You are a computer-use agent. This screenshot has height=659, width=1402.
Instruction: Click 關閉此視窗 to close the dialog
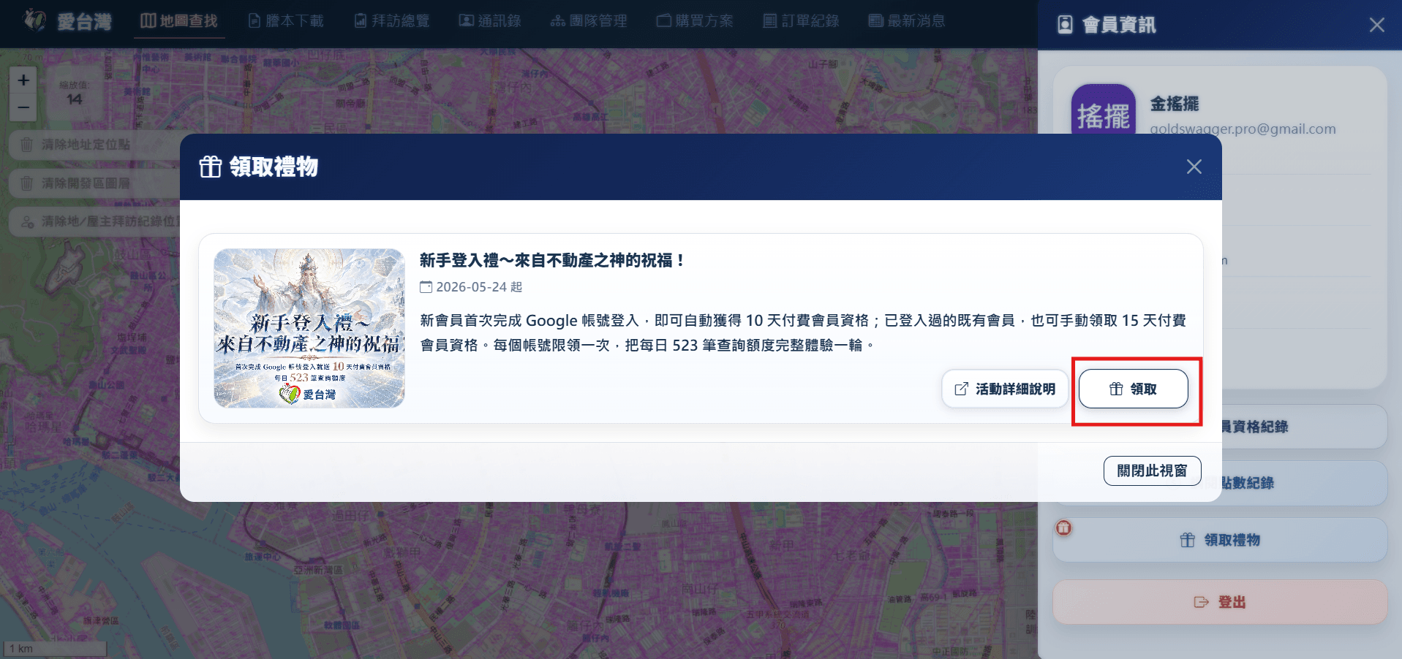[1152, 471]
